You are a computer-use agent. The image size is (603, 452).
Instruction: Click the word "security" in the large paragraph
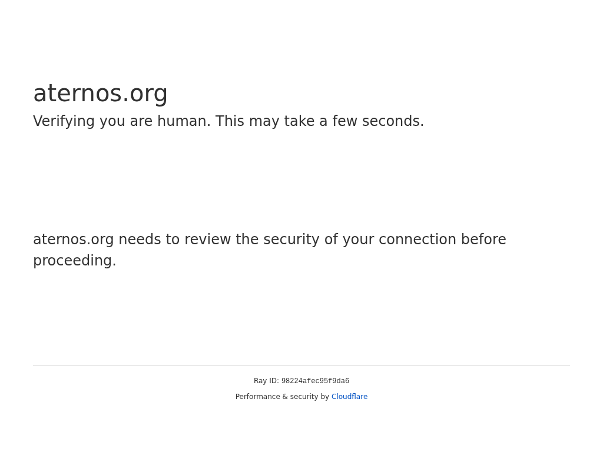pyautogui.click(x=292, y=240)
